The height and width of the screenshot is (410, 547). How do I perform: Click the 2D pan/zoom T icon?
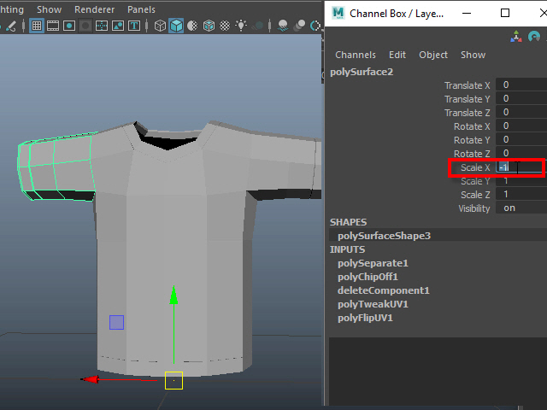(135, 26)
